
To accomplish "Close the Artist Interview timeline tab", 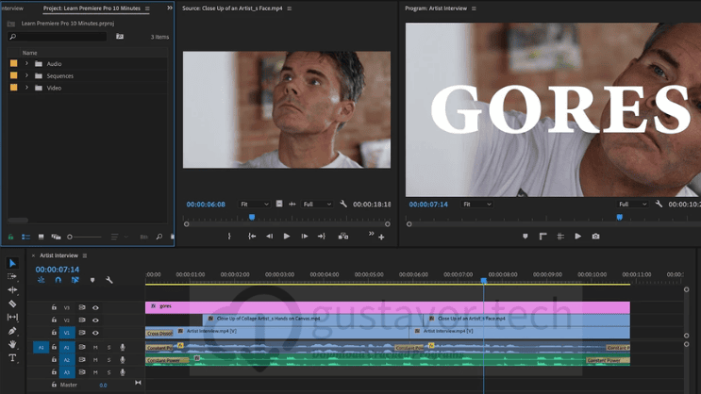I will point(33,256).
